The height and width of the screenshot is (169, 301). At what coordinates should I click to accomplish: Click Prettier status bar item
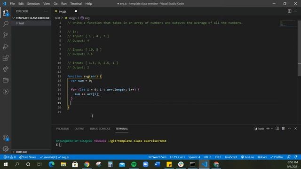point(277,157)
